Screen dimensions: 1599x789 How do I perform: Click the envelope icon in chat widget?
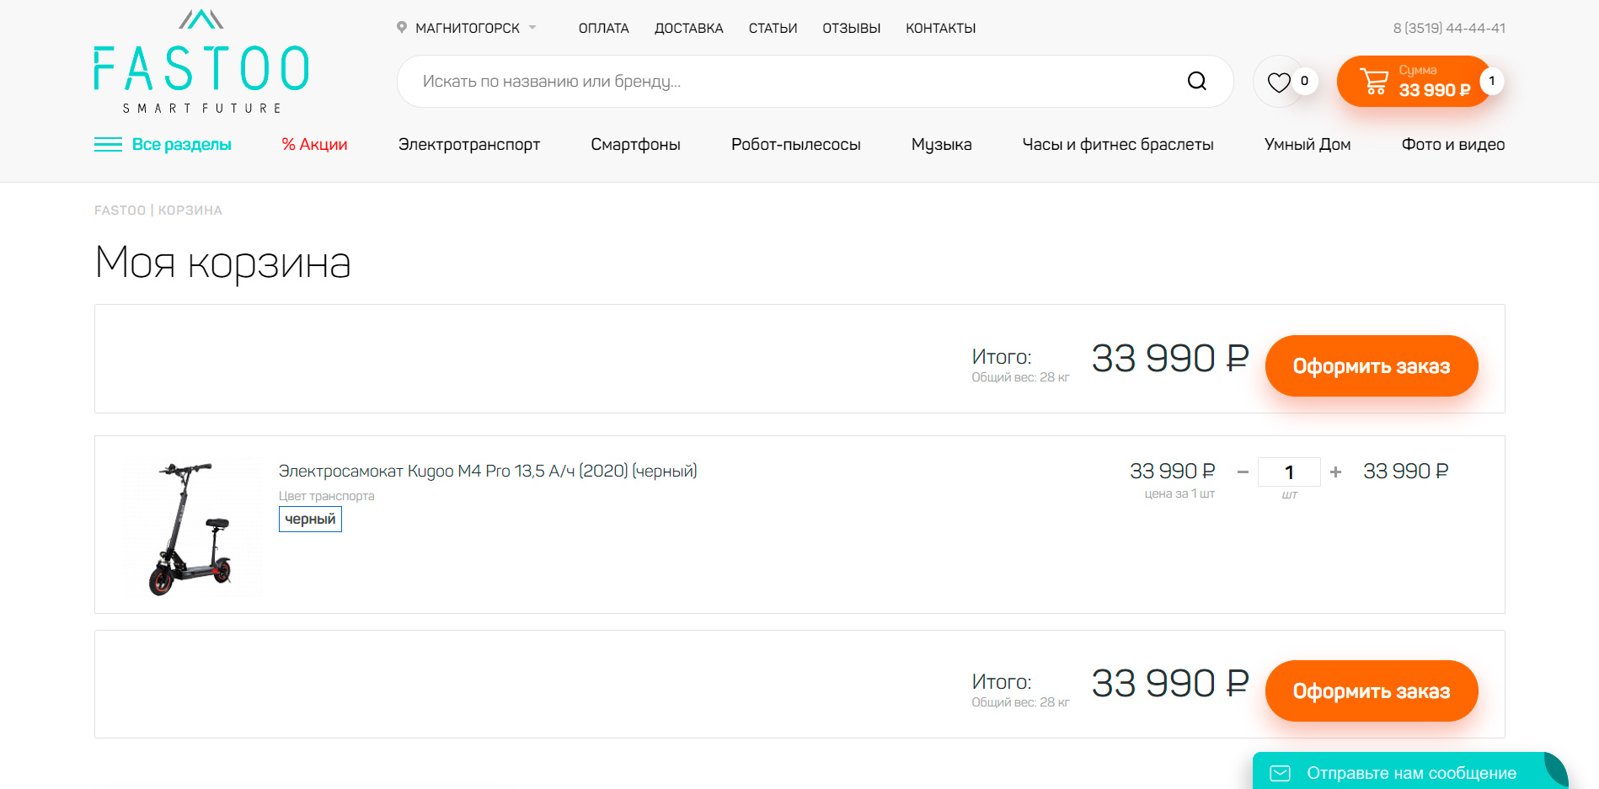pyautogui.click(x=1280, y=773)
